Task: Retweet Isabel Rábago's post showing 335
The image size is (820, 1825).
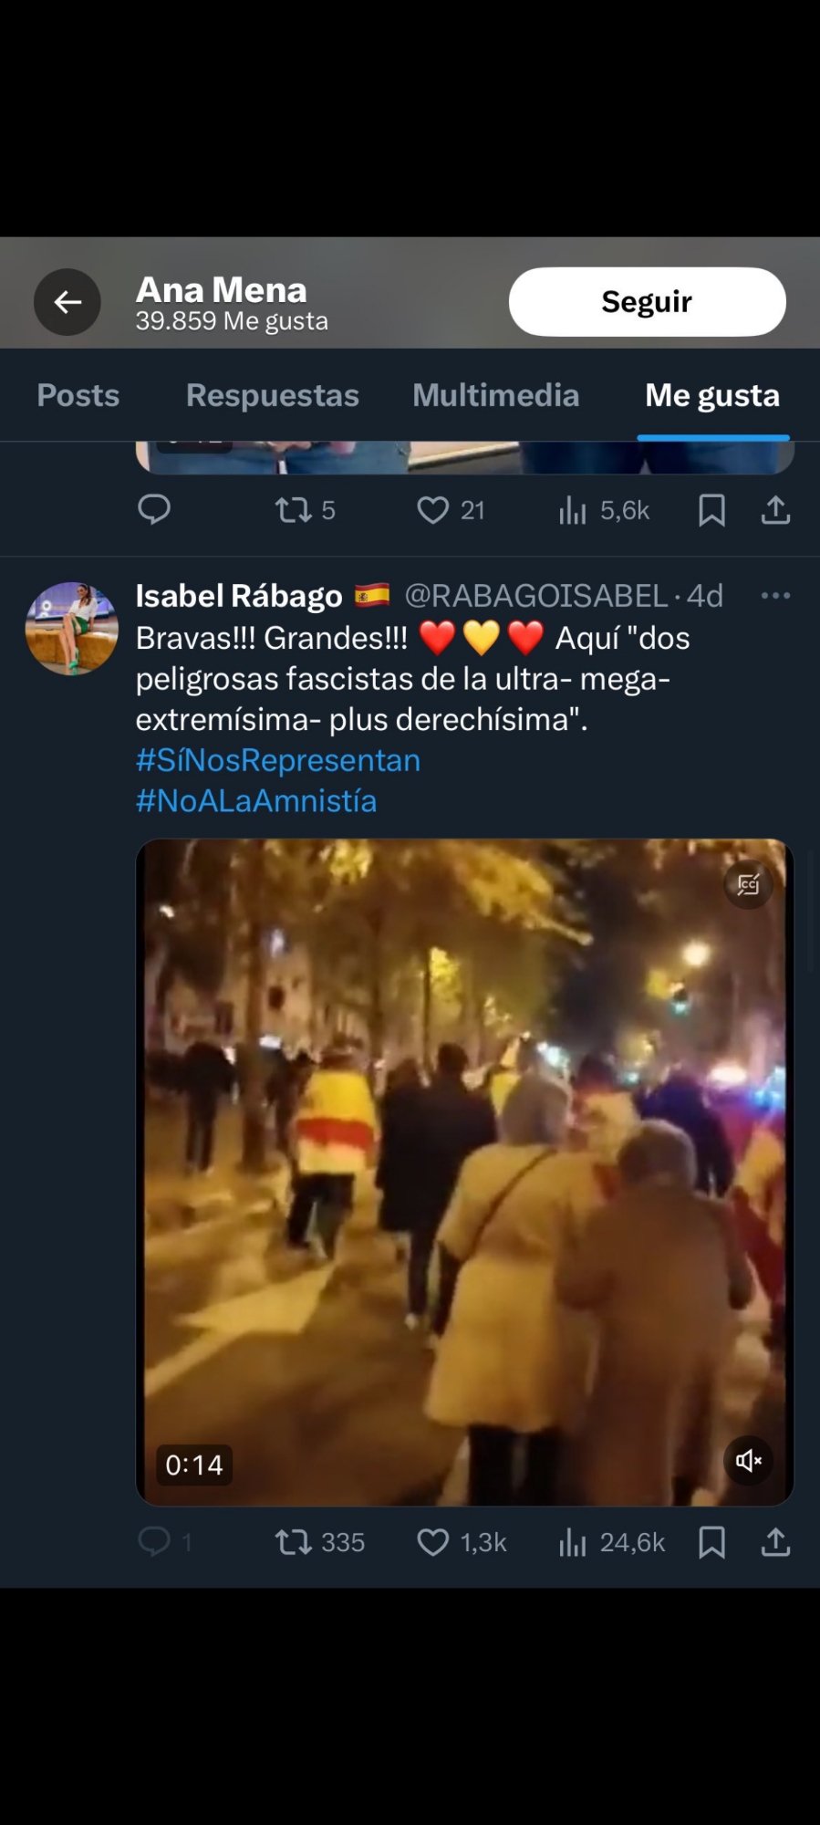Action: pos(294,1542)
